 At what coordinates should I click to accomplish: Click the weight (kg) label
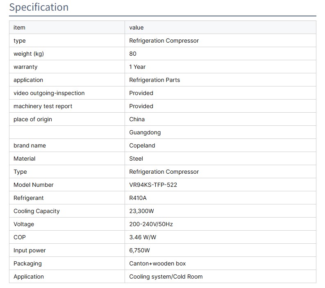[29, 54]
